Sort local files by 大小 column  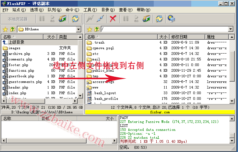click(x=50, y=37)
